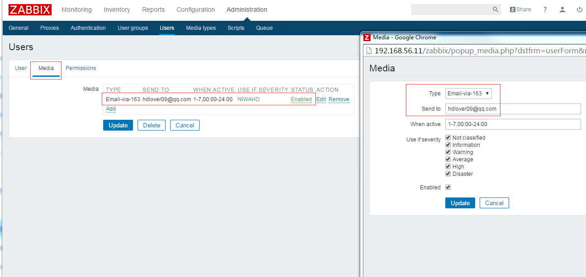This screenshot has width=586, height=277.
Task: Toggle the Not classified severity checkbox
Action: (448, 137)
